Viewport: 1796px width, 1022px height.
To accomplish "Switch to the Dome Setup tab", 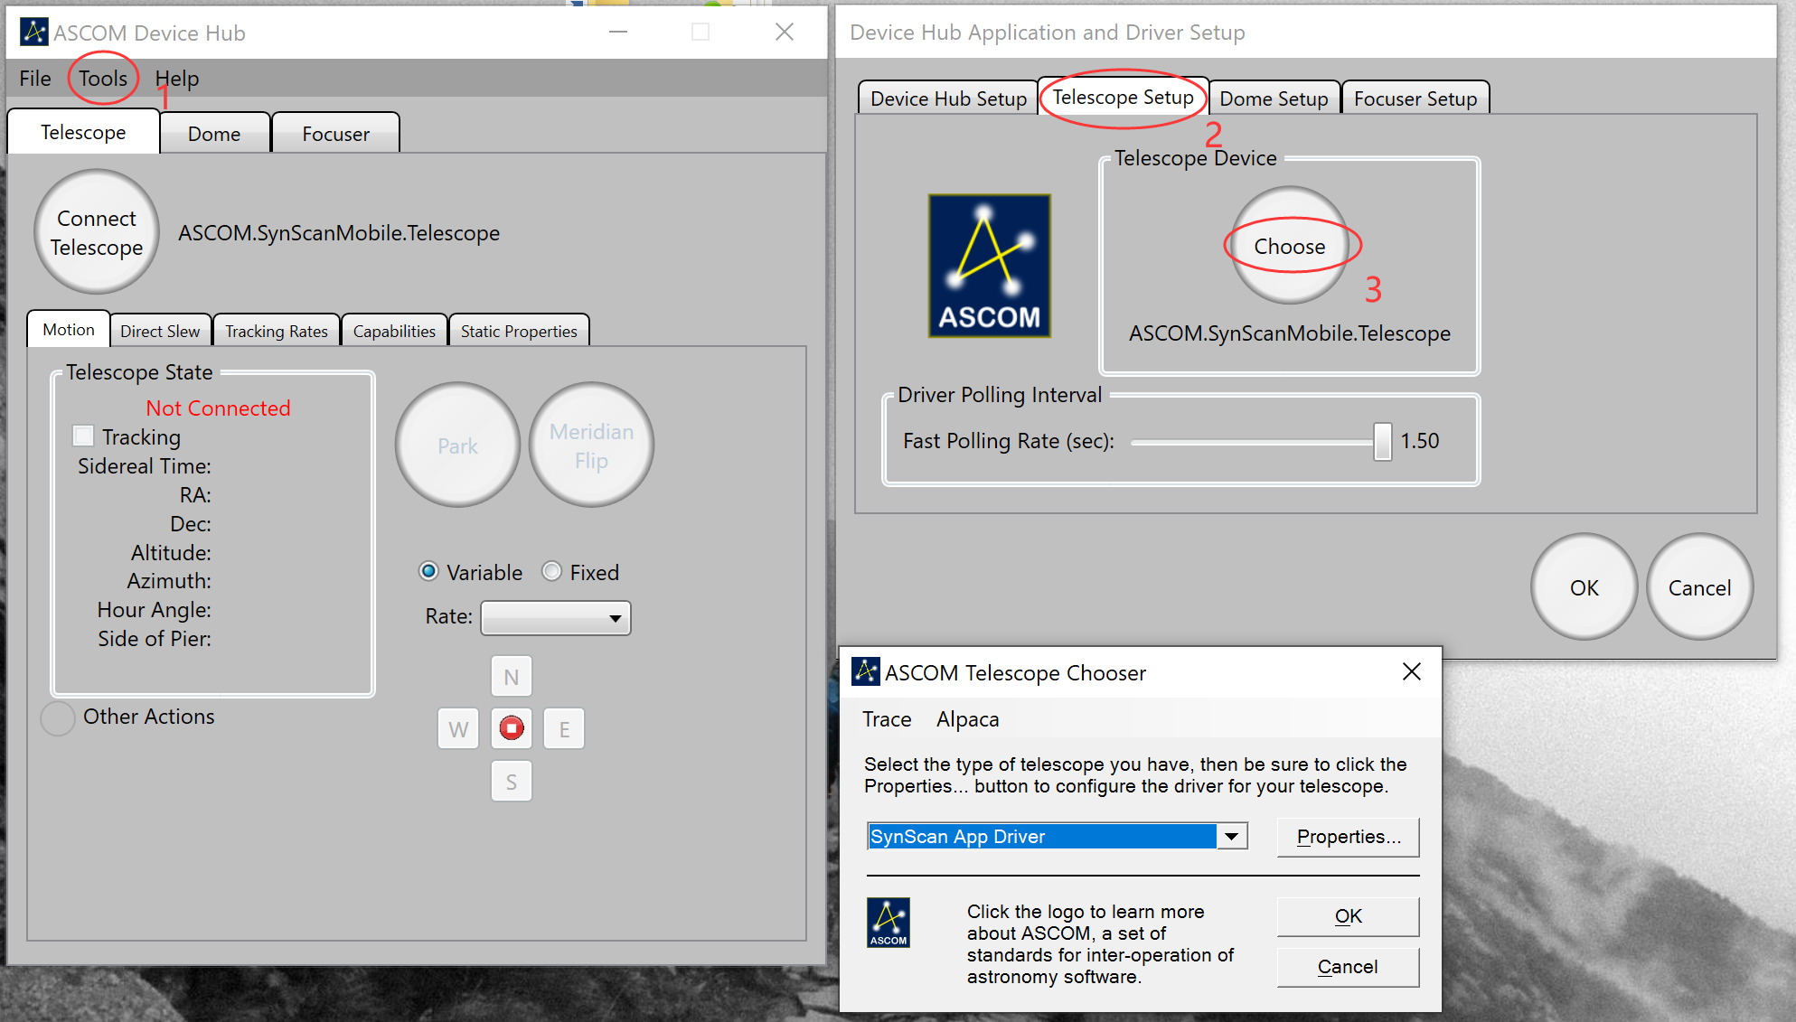I will [1274, 98].
